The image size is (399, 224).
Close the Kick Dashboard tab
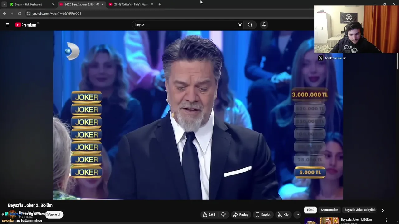coord(53,4)
